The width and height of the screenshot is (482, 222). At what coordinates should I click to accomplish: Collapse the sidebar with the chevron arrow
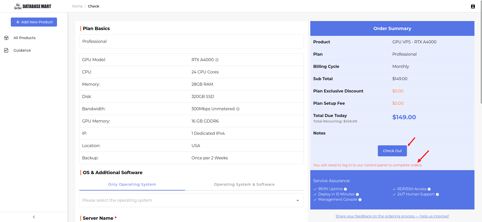click(x=34, y=217)
